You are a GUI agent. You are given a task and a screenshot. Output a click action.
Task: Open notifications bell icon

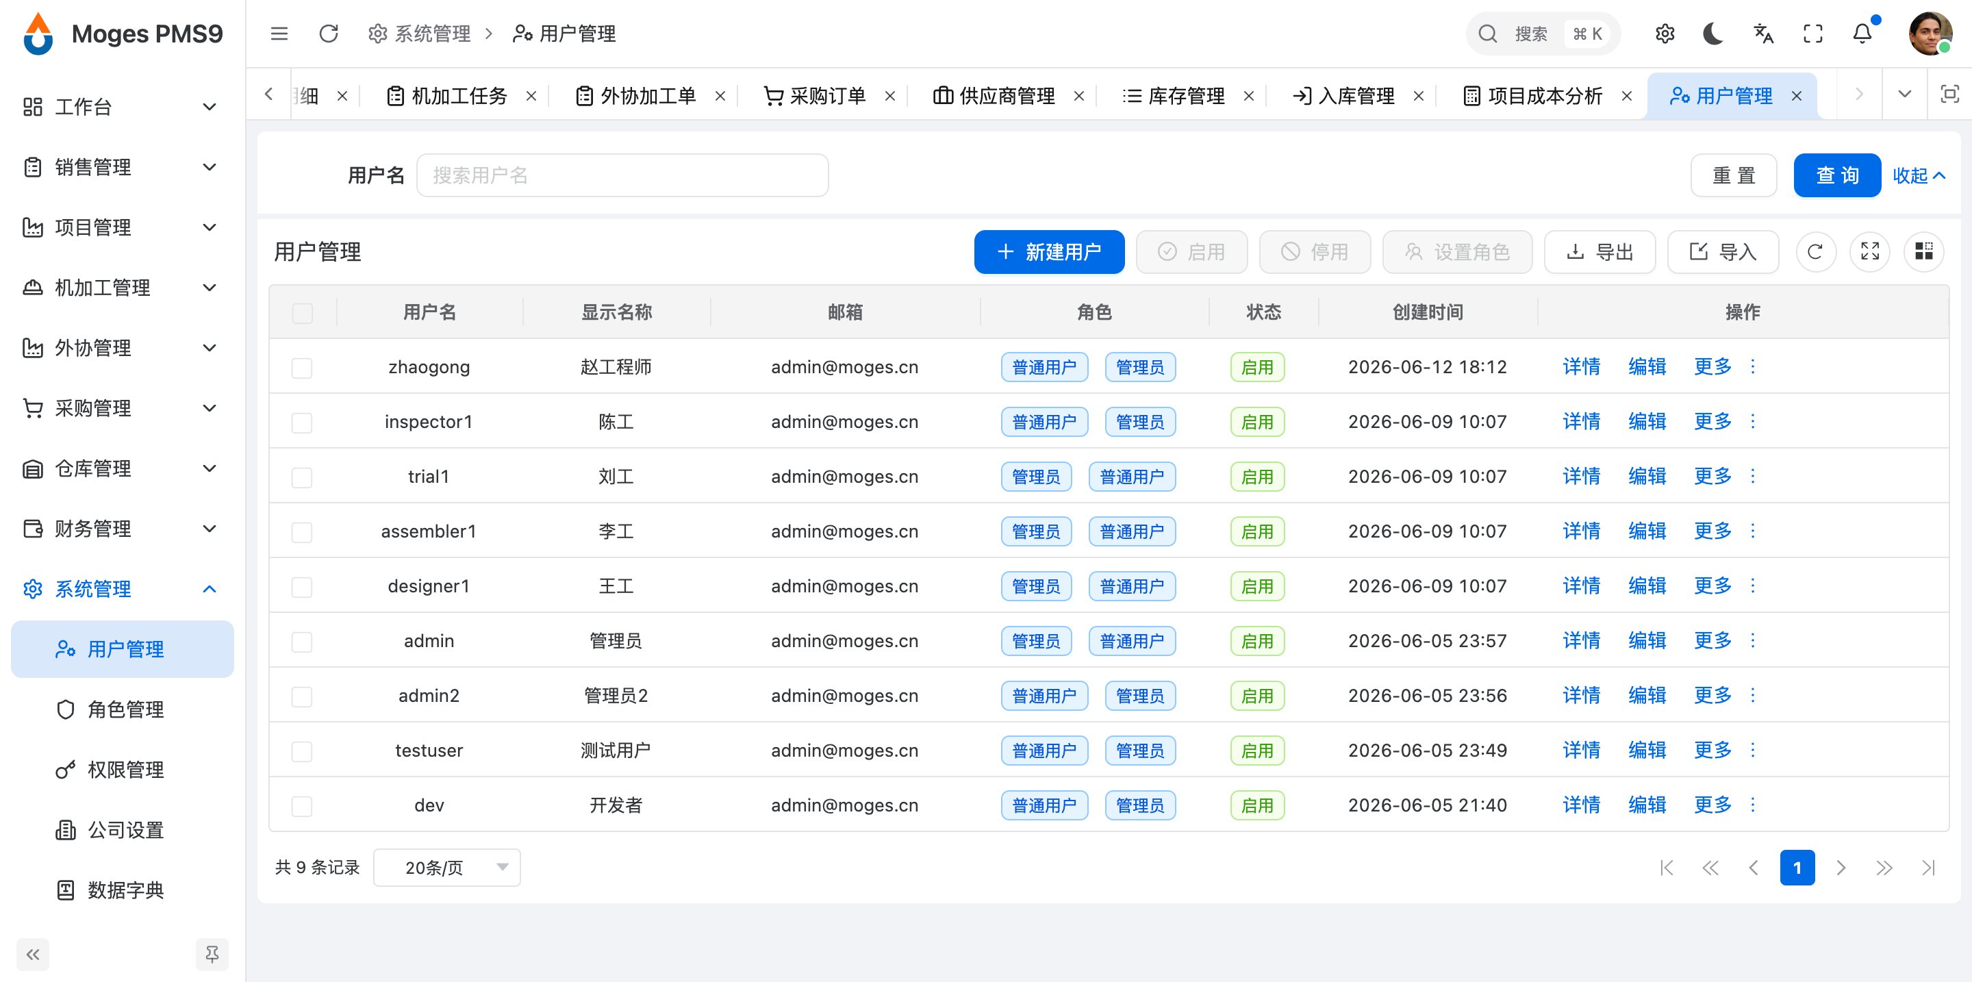pos(1862,34)
